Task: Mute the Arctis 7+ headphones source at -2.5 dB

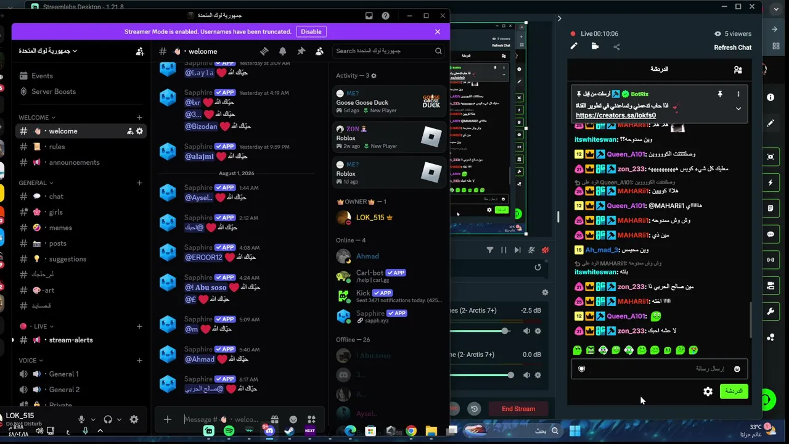Action: click(526, 331)
